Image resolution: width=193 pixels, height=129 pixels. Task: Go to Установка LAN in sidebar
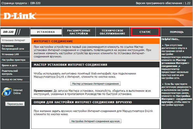pos(15,54)
